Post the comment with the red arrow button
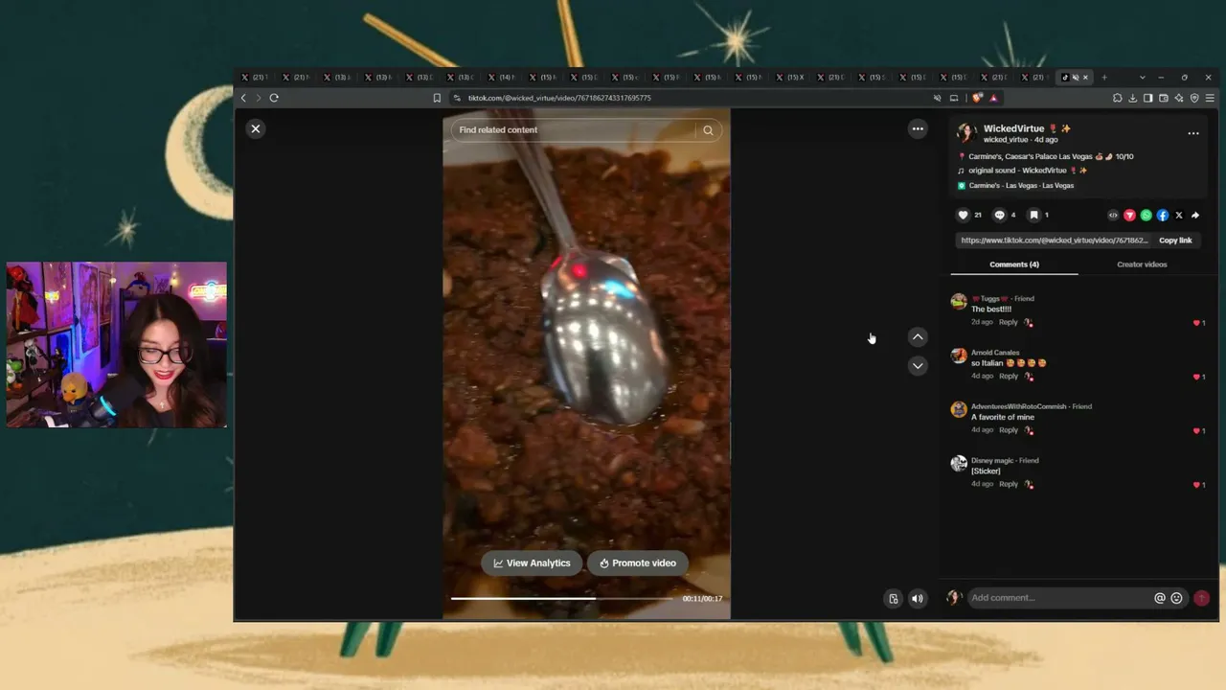This screenshot has width=1226, height=690. point(1201,598)
